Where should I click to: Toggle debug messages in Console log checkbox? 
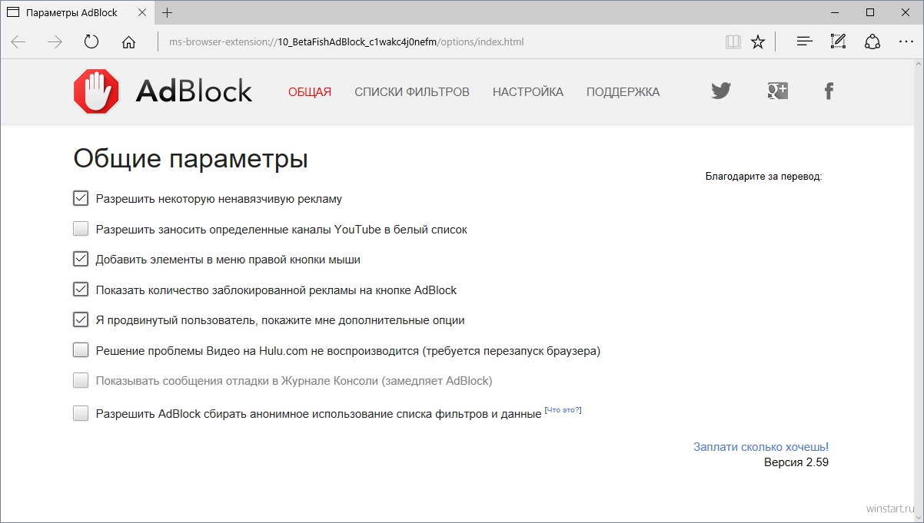81,380
